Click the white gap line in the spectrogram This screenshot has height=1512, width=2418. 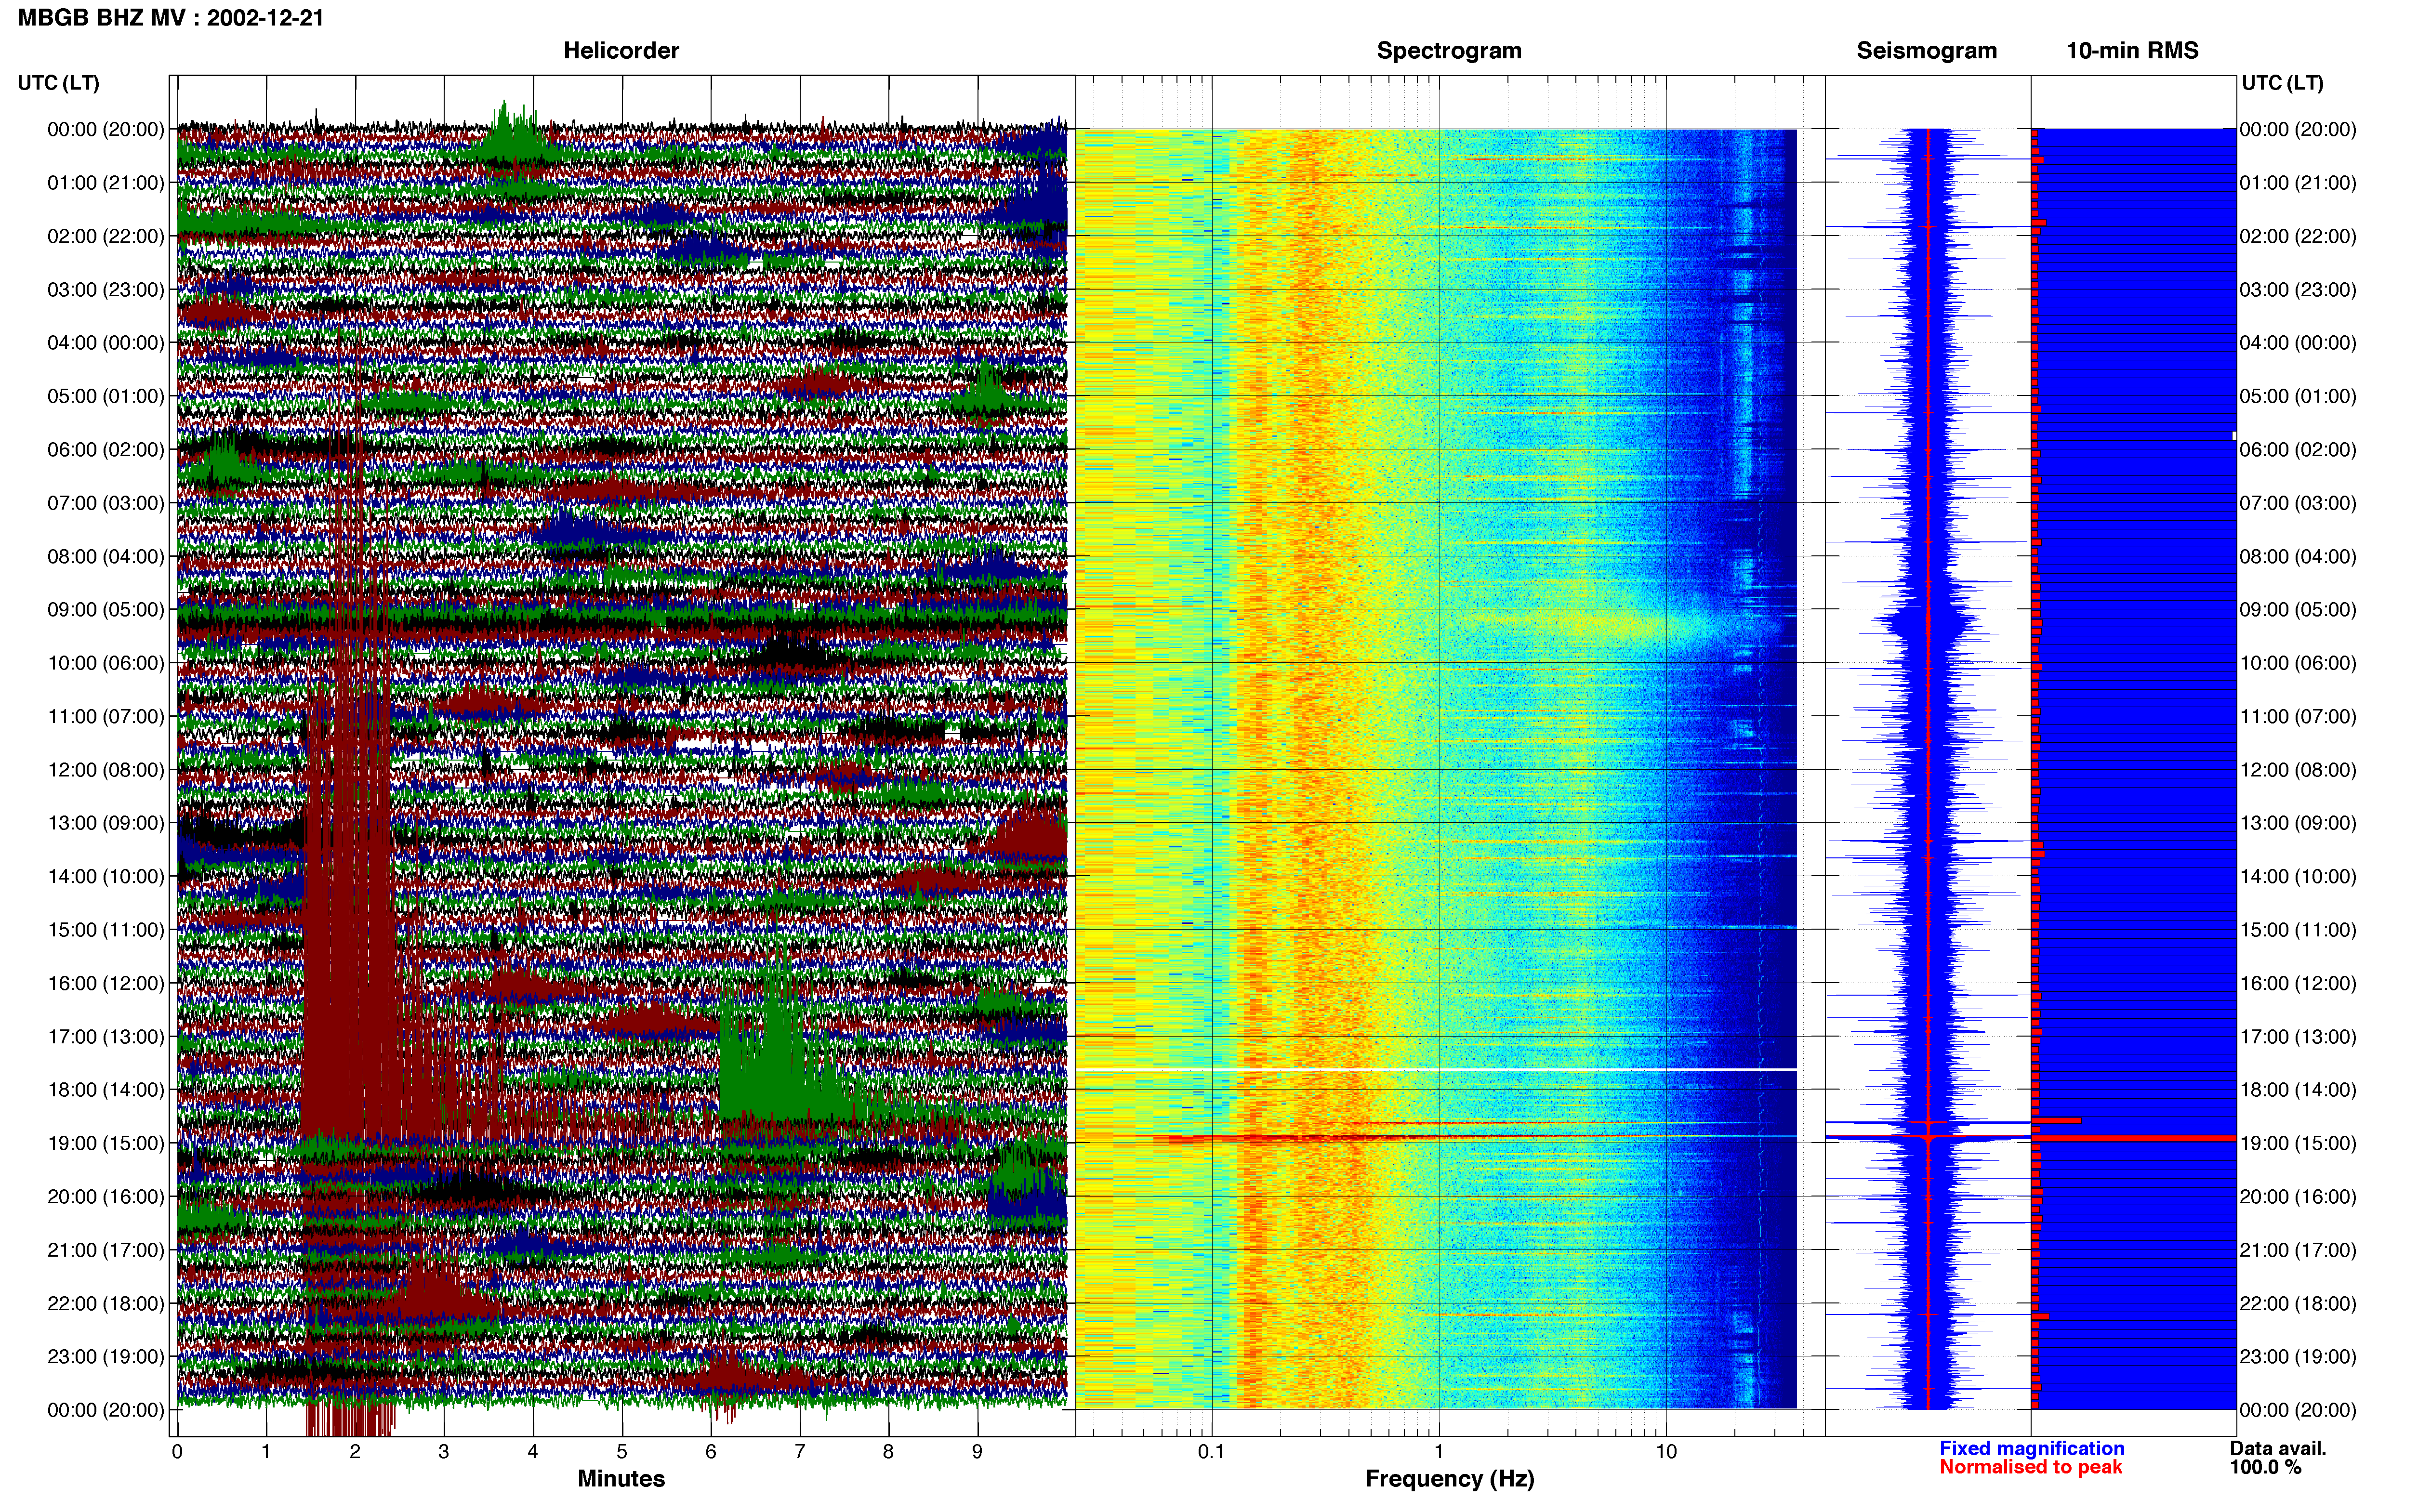(1436, 1070)
